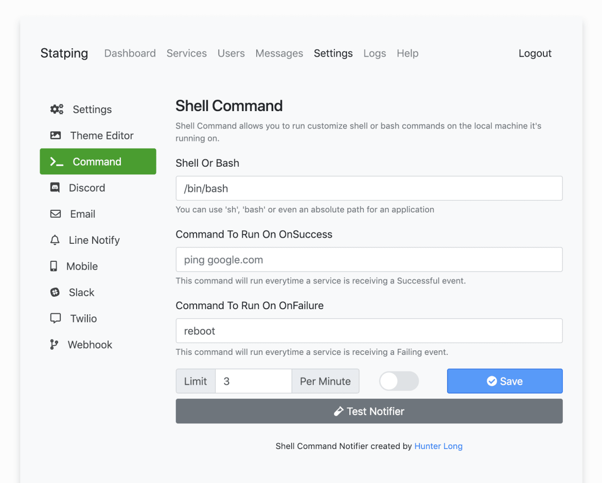Click Logout in the top bar

tap(535, 53)
